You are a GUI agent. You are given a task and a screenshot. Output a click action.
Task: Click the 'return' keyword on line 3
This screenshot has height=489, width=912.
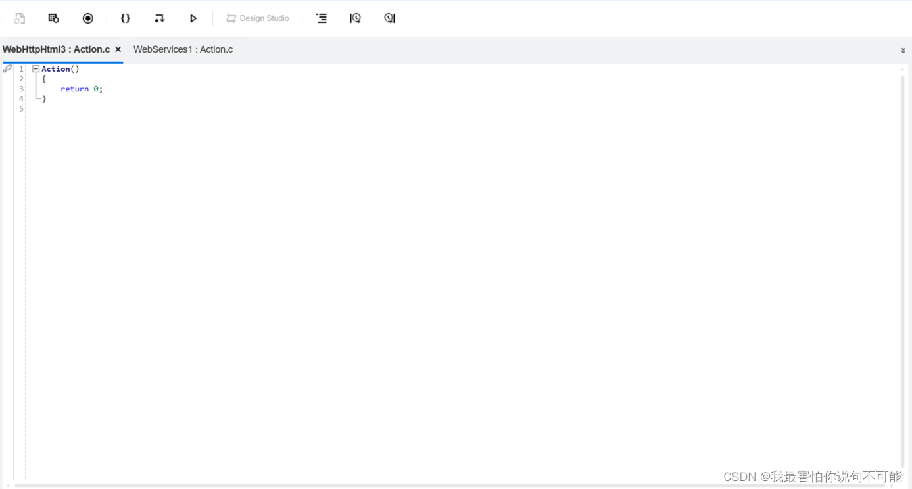(74, 89)
